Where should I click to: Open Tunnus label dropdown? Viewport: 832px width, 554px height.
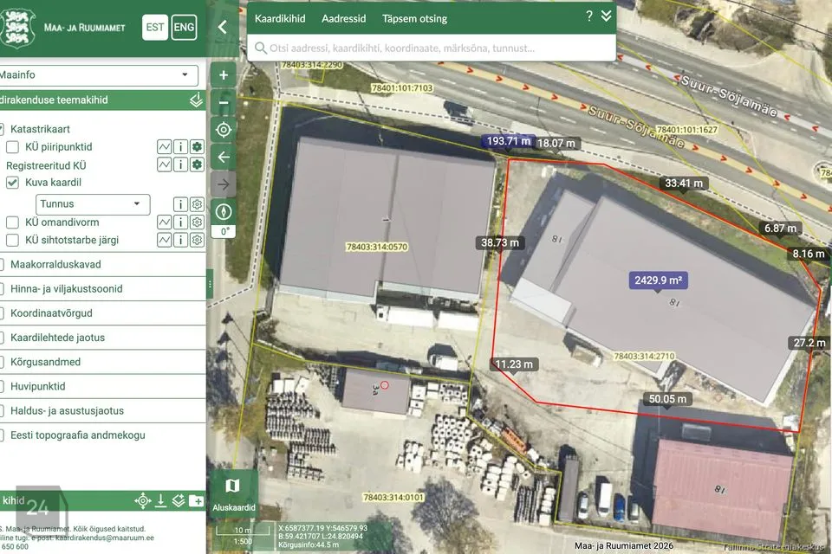pos(93,204)
